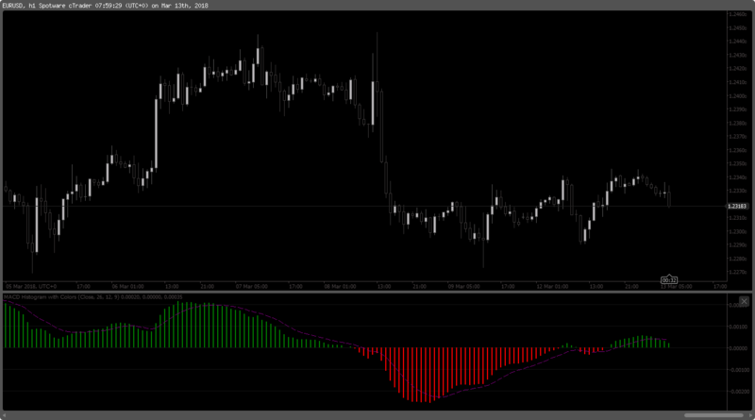Click the -0.00200 level on MACD scale
This screenshot has width=755, height=420.
pos(738,392)
